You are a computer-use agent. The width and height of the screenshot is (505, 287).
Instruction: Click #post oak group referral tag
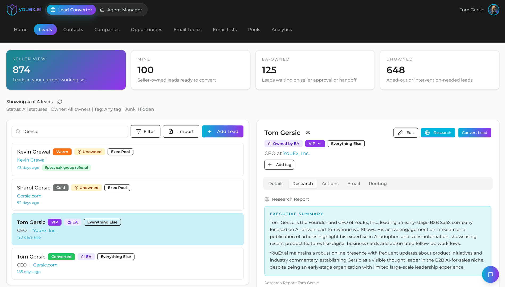66,168
